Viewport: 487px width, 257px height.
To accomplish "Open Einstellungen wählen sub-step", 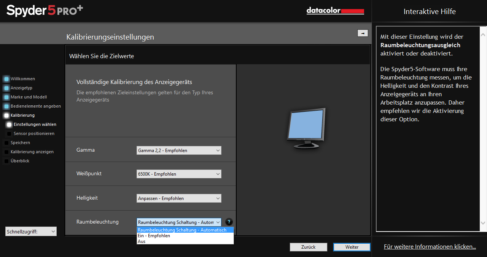I will (x=32, y=124).
